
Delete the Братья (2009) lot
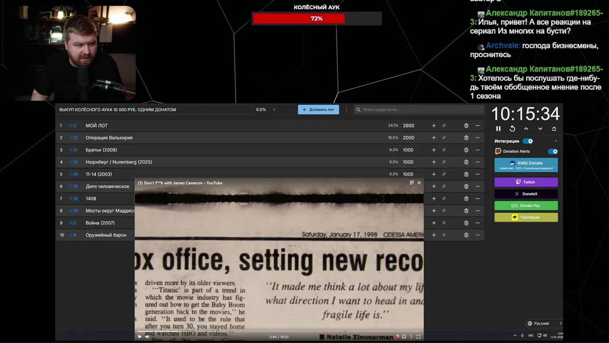466,150
